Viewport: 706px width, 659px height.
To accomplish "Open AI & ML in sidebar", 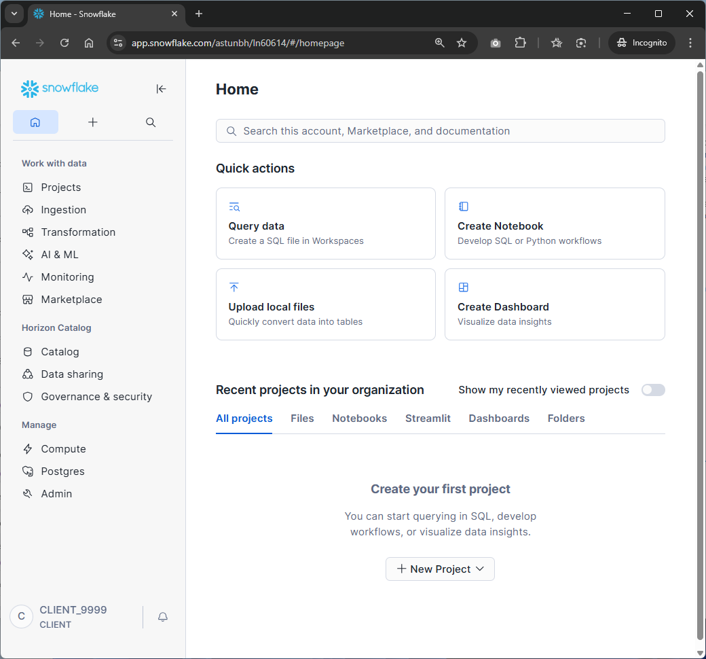I will click(x=60, y=255).
